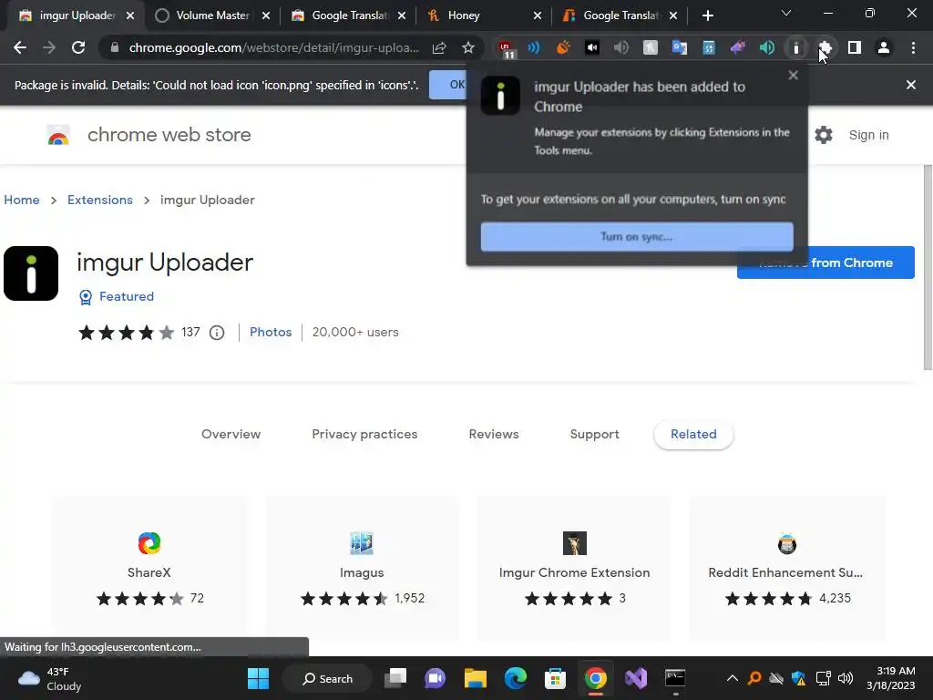Share this page from the address bar

(x=439, y=47)
